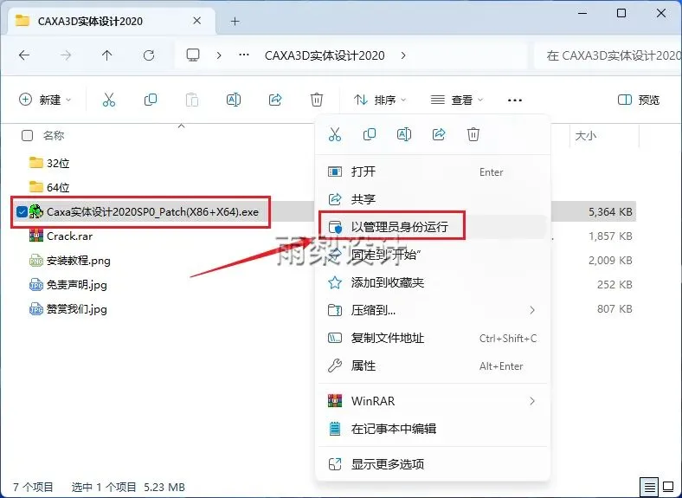Select 打开 in the context menu

(433, 171)
